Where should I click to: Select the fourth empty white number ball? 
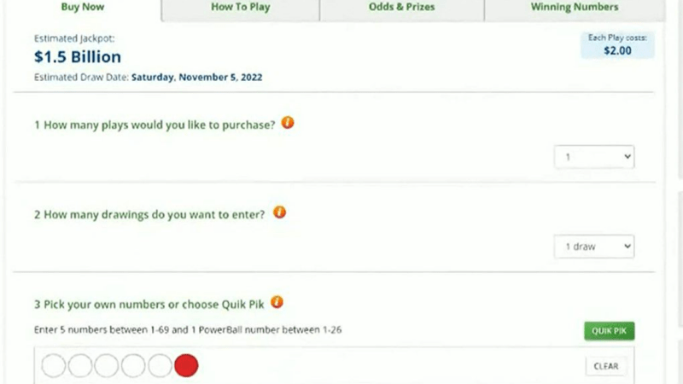133,365
